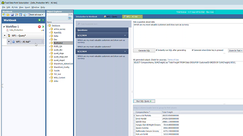The image size is (243, 136).
Task: Open the AI Ask menu
Action: [15, 7]
